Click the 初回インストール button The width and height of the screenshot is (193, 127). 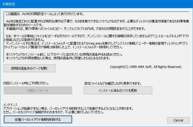point(38,90)
